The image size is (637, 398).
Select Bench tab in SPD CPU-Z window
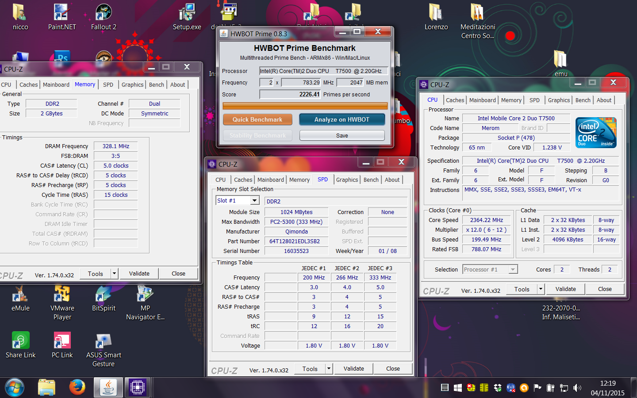coord(371,180)
